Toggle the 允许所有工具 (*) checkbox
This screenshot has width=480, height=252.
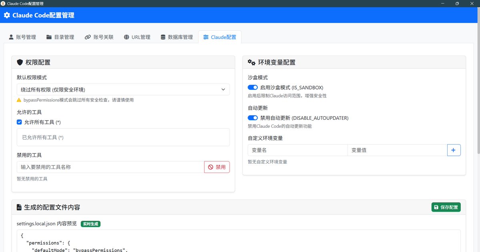tap(19, 122)
